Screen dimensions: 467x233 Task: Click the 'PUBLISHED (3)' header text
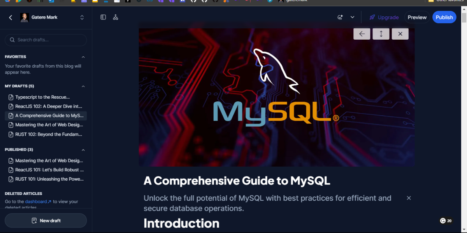[19, 150]
